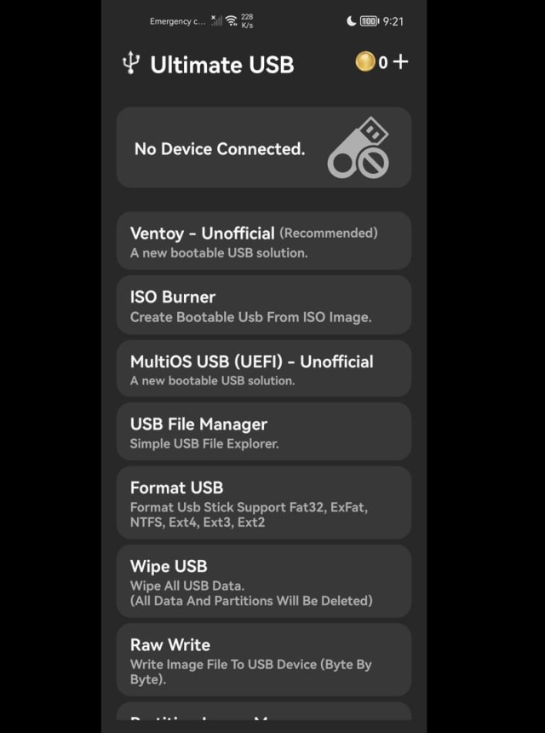Tap the partially visible bottom list item

pos(264,711)
